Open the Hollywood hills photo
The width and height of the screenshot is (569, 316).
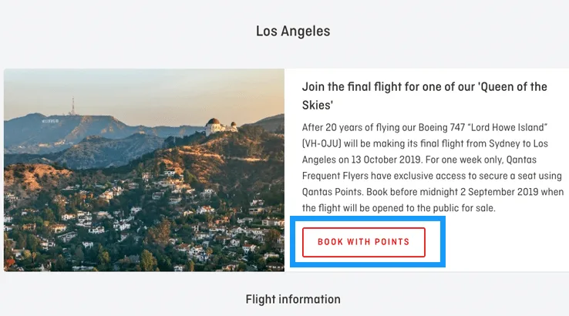click(x=144, y=170)
